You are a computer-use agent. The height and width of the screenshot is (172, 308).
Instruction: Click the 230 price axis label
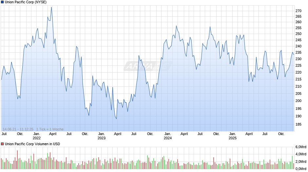[298, 59]
